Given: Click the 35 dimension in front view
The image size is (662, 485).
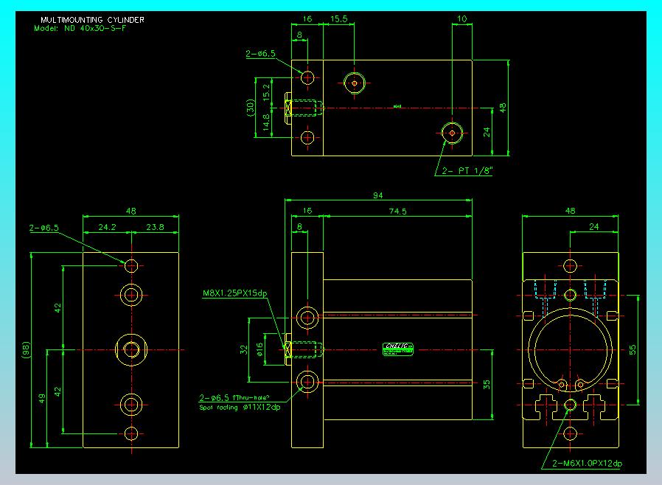Looking at the screenshot, I should 487,384.
